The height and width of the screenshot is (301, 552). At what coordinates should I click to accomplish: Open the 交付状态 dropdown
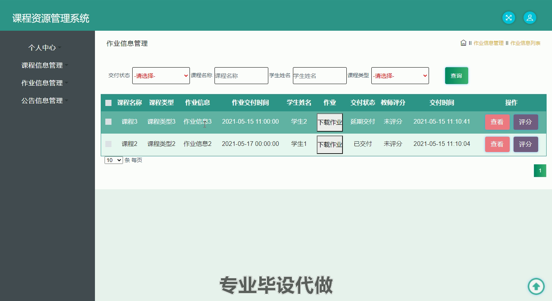[161, 76]
